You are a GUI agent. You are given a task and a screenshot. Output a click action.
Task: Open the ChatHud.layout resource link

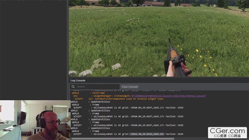(169, 96)
